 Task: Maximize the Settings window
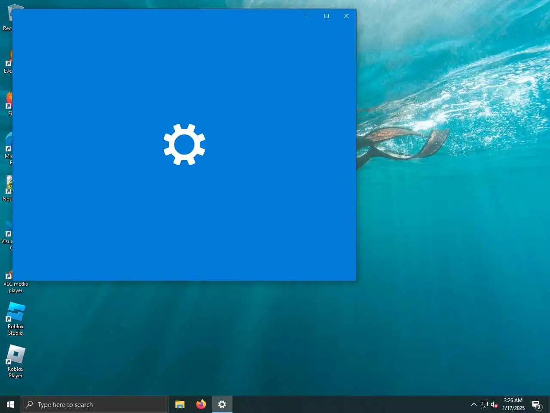pos(327,16)
